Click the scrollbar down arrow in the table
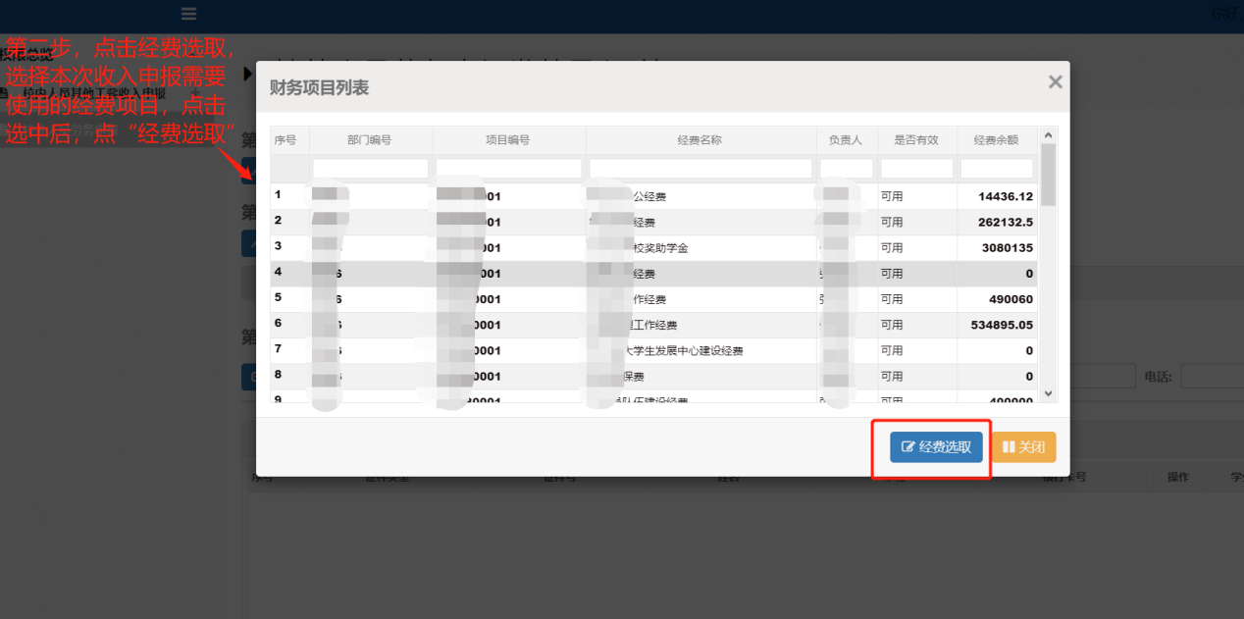Image resolution: width=1244 pixels, height=619 pixels. [1048, 392]
